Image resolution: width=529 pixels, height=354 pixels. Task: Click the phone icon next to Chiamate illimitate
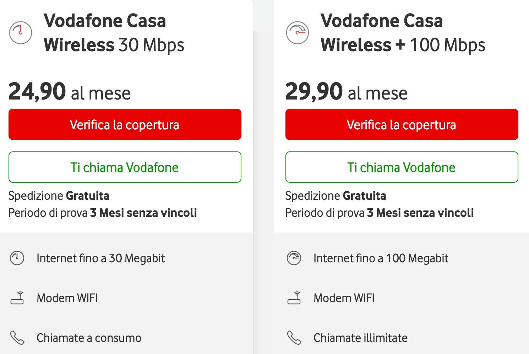click(x=294, y=338)
